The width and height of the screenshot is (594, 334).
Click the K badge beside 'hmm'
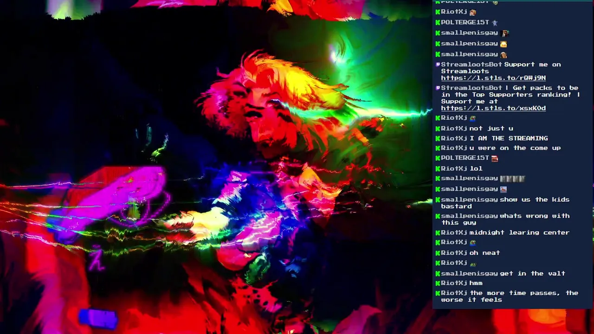(438, 283)
